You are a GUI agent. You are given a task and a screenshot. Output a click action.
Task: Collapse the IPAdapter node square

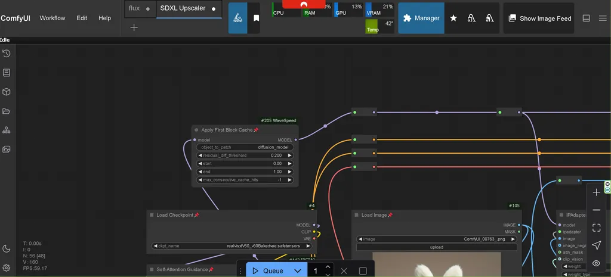coord(561,215)
